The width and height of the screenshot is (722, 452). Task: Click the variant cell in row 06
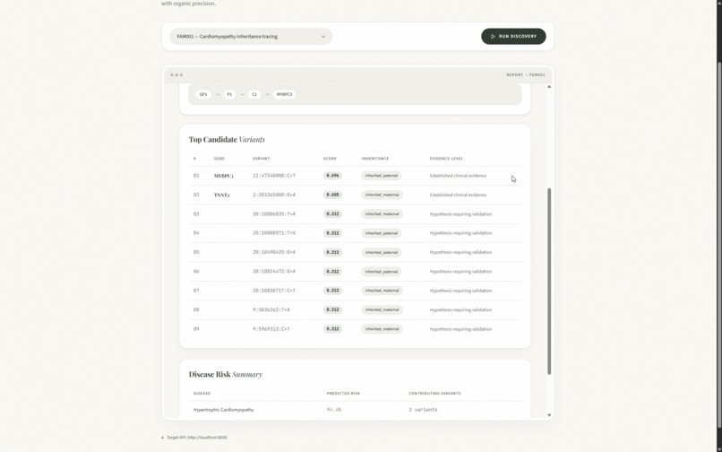[x=274, y=272]
